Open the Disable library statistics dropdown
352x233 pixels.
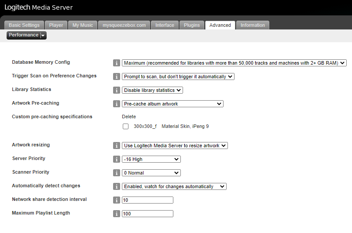pyautogui.click(x=152, y=90)
